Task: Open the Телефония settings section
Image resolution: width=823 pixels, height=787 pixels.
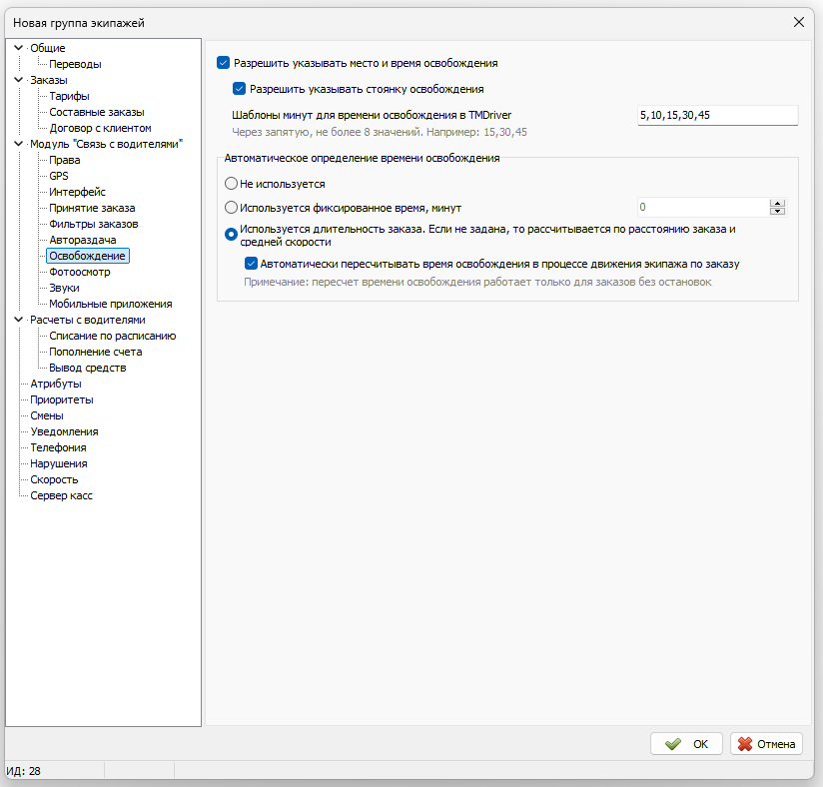Action: pos(58,447)
